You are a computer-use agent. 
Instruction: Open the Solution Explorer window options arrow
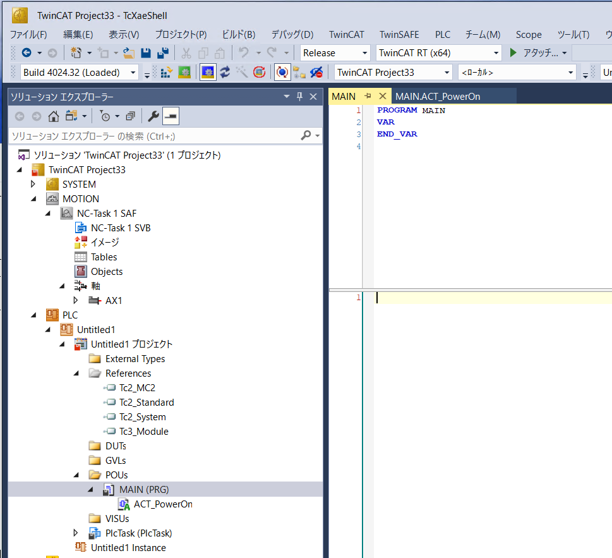pyautogui.click(x=287, y=96)
